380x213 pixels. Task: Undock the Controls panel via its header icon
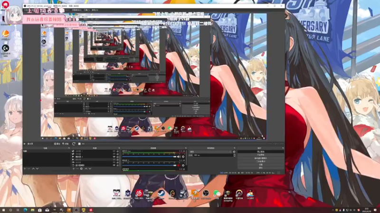(283, 148)
